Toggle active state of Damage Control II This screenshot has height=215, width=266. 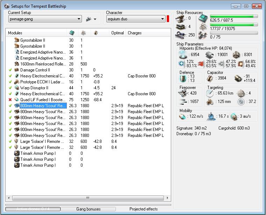tap(10, 70)
